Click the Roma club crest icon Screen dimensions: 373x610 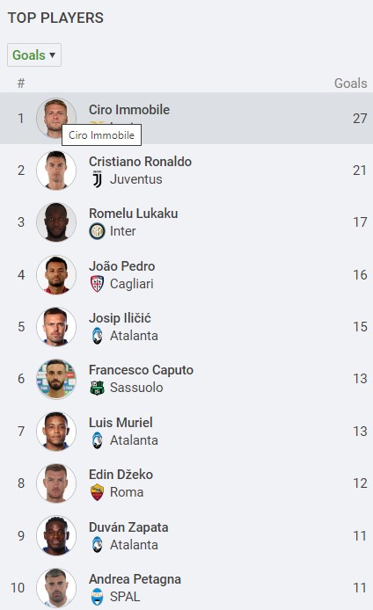tap(97, 492)
